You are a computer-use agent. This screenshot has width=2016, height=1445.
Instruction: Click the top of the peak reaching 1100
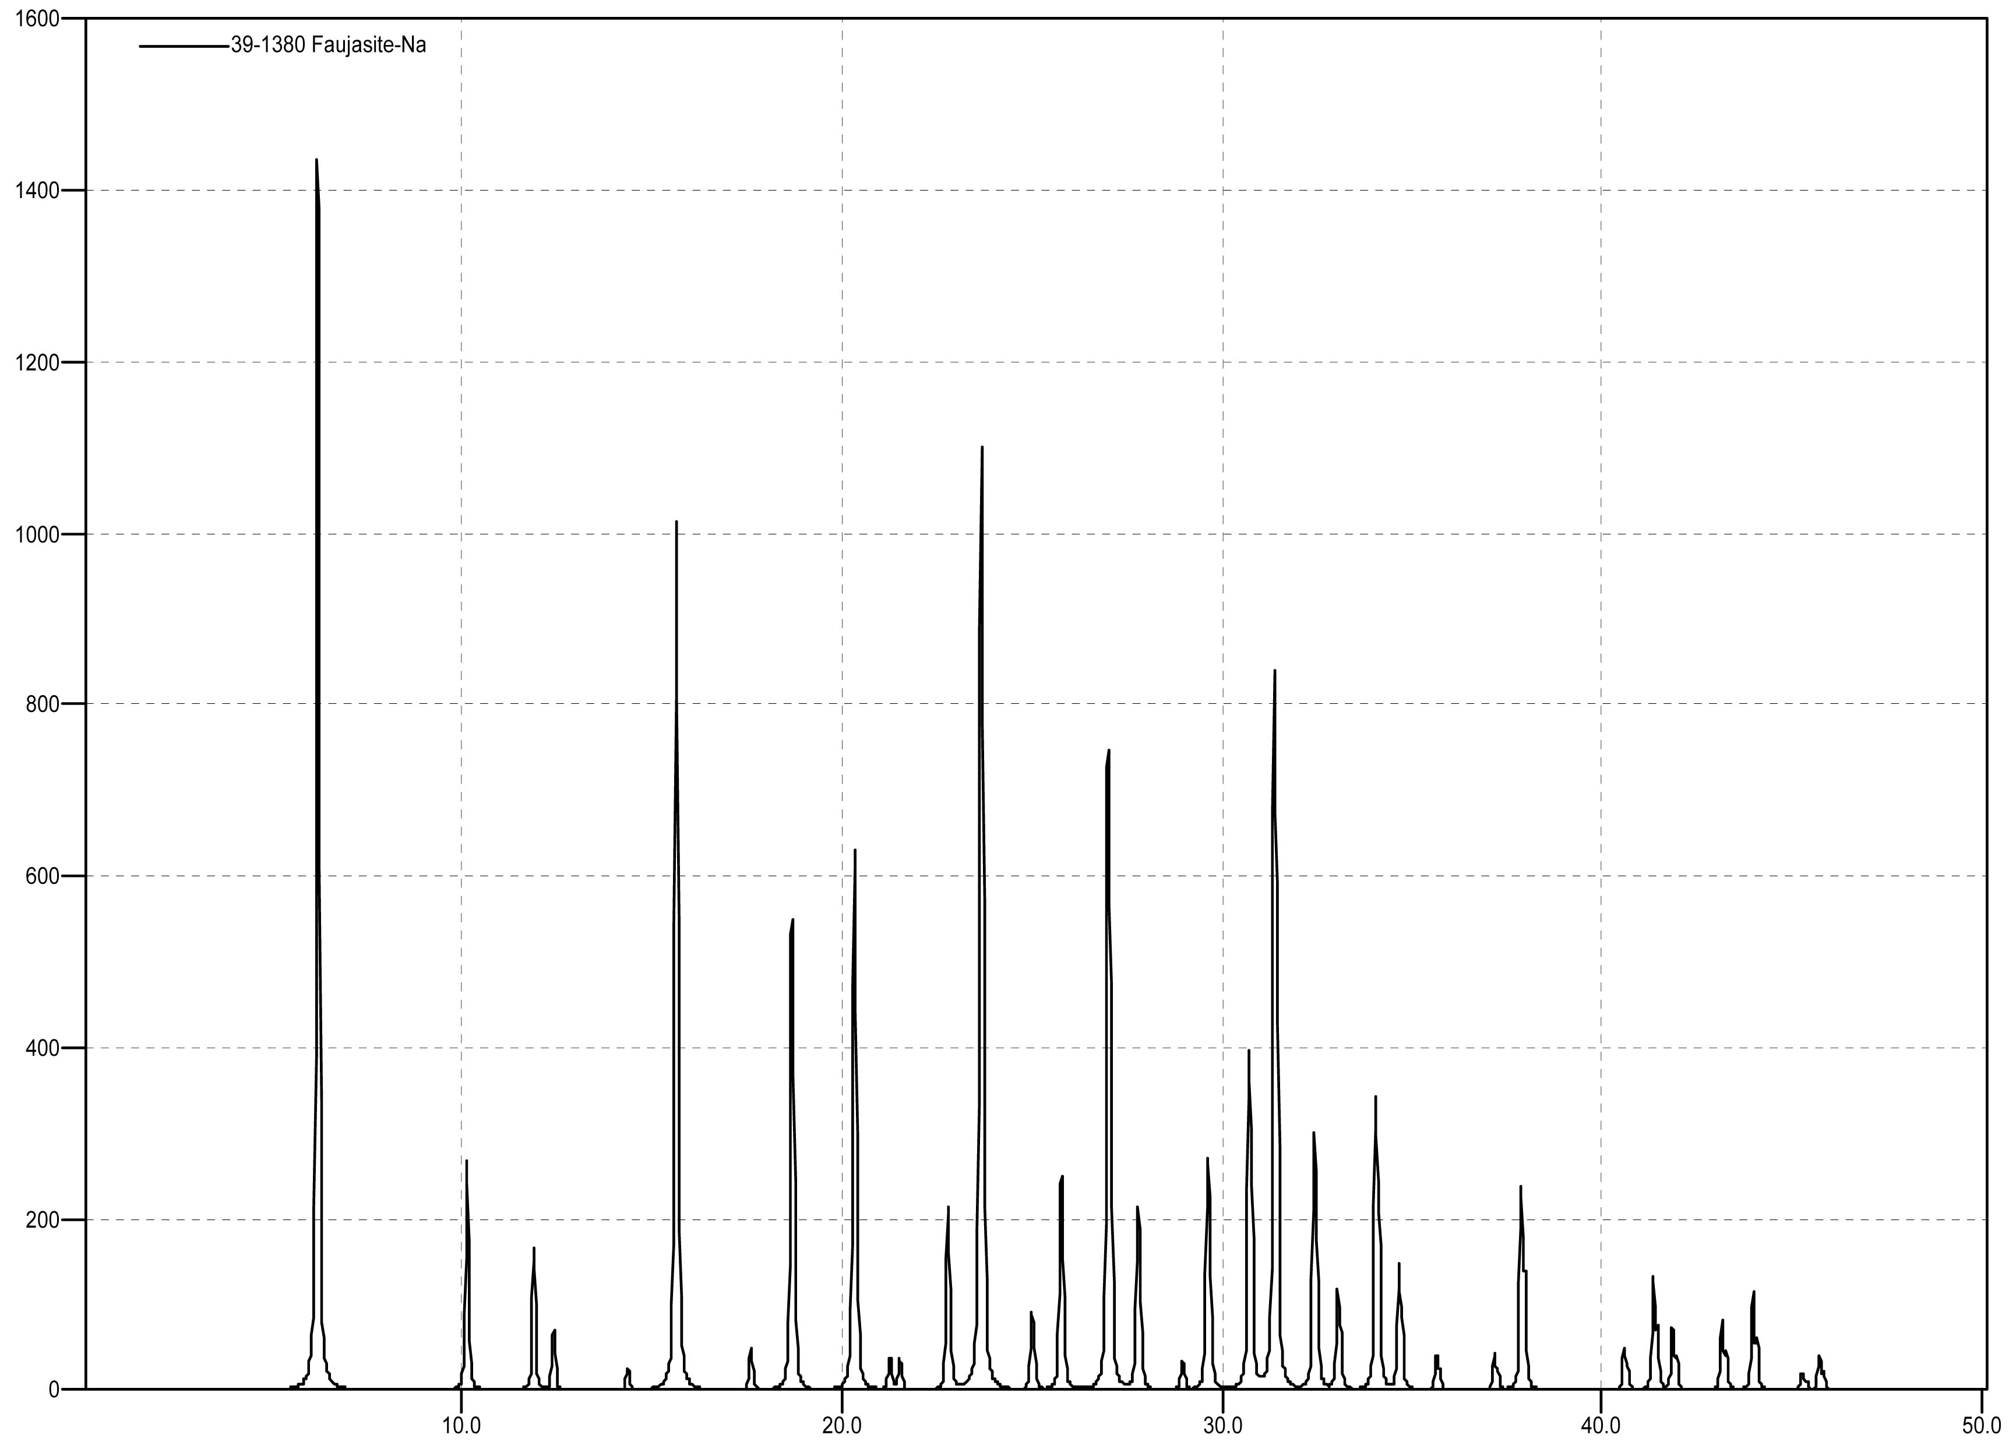click(x=982, y=448)
